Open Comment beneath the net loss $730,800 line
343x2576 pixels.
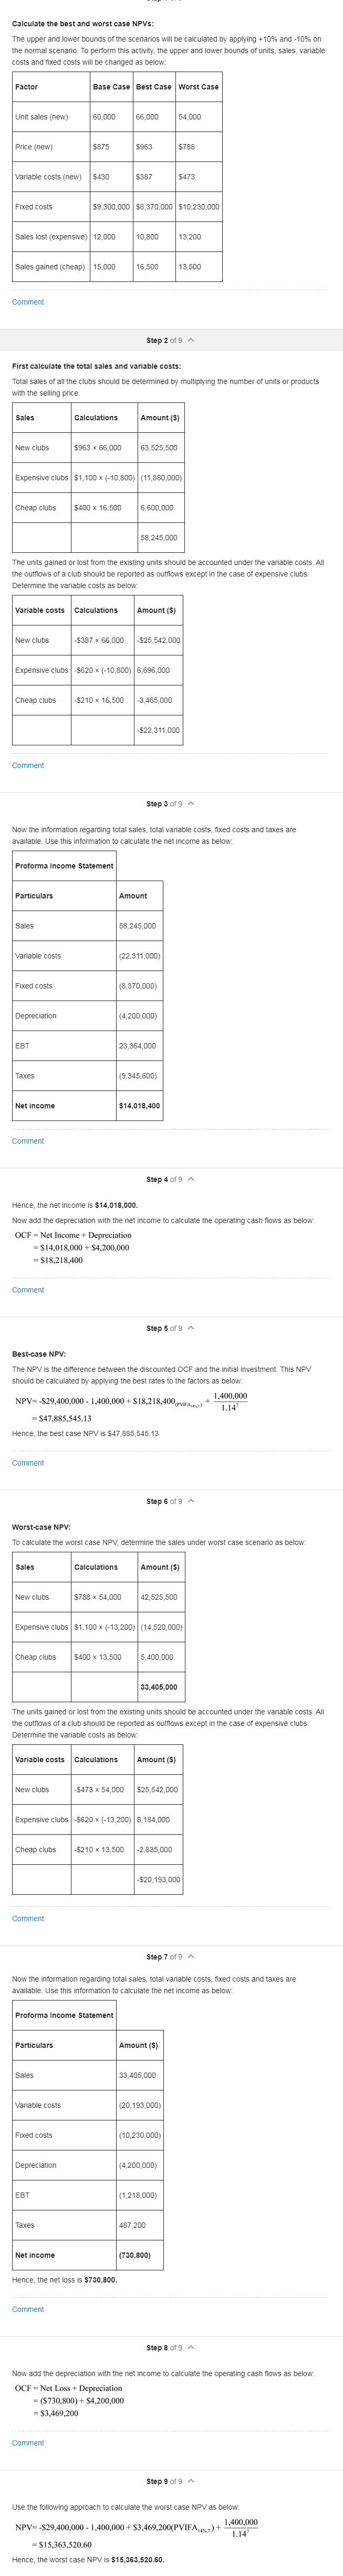point(28,2309)
